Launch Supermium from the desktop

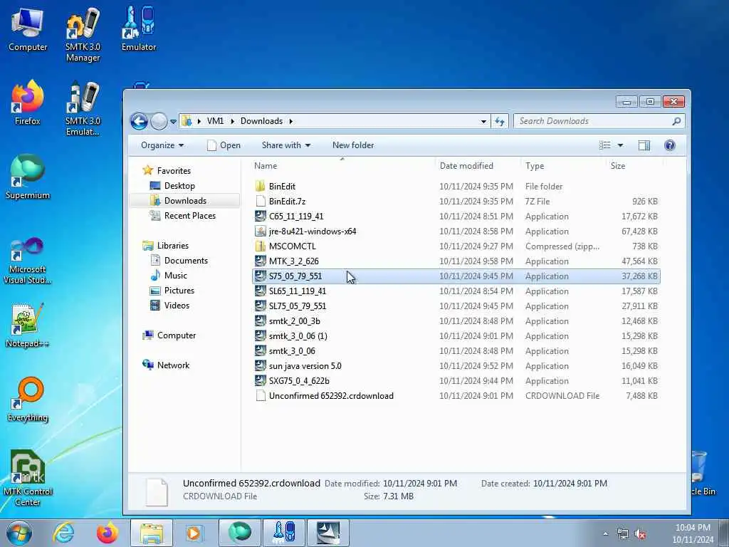(28, 177)
